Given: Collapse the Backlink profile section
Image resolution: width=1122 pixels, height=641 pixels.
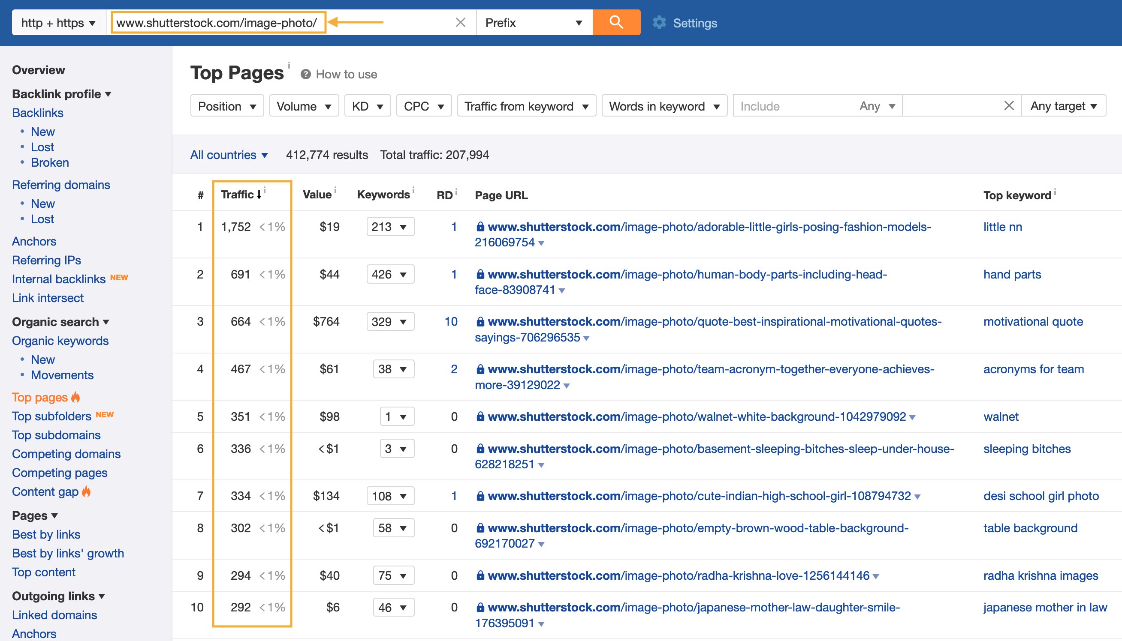Looking at the screenshot, I should click(x=62, y=94).
